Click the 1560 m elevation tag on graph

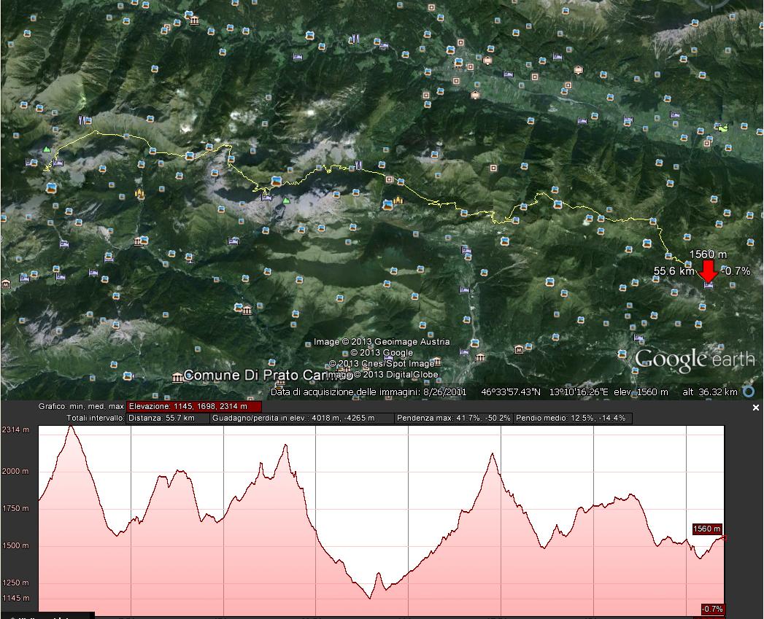coord(706,529)
